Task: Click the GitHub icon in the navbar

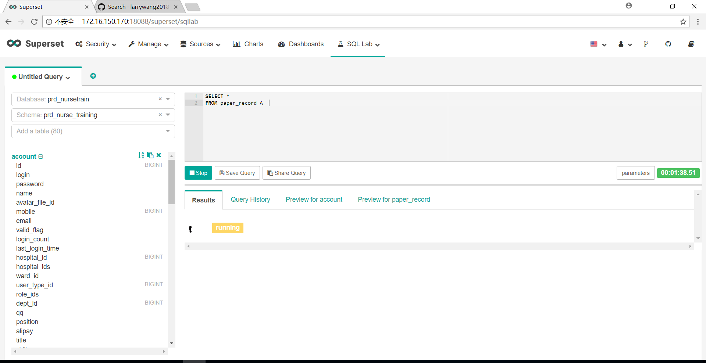Action: [668, 44]
